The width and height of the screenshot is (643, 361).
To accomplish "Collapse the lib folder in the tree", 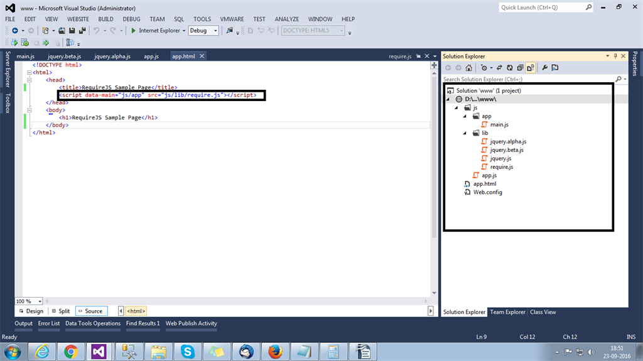I will point(465,133).
